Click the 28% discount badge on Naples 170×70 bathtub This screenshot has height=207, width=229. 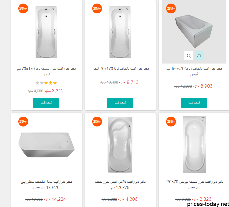tap(171, 122)
